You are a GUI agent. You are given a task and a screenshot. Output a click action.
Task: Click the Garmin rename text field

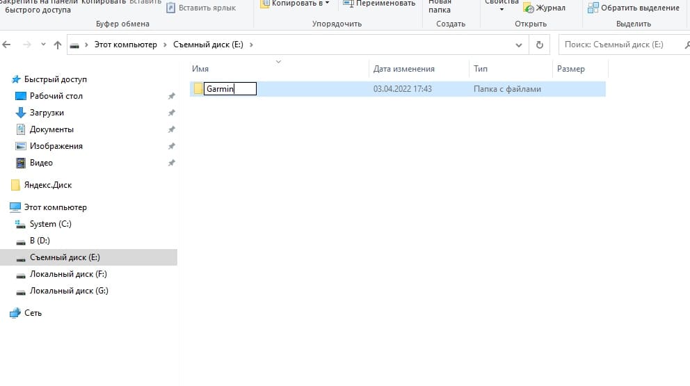click(x=230, y=89)
